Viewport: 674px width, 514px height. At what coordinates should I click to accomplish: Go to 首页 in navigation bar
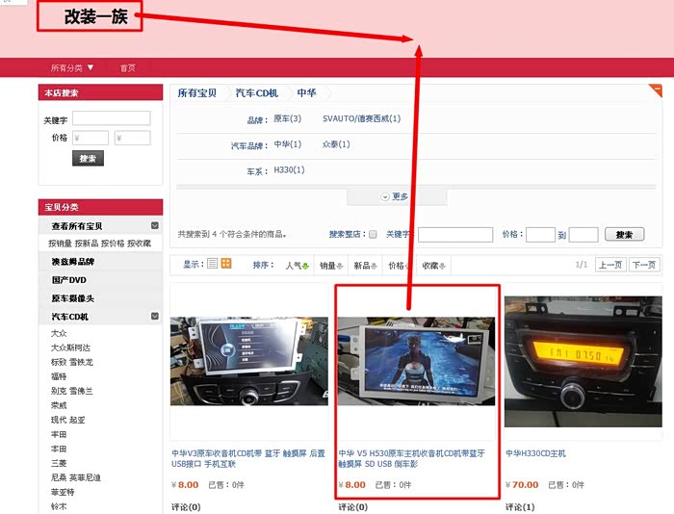click(127, 67)
